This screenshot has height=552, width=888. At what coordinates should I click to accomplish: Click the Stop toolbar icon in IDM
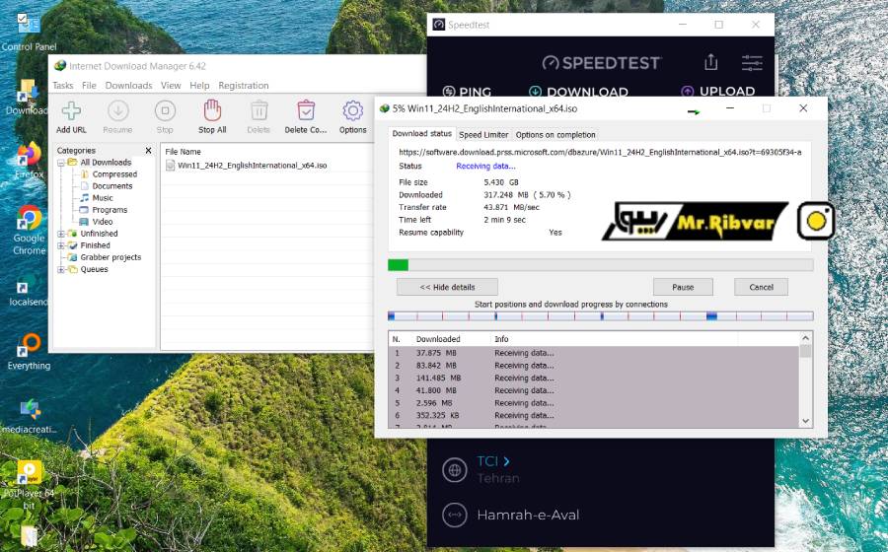pyautogui.click(x=165, y=111)
